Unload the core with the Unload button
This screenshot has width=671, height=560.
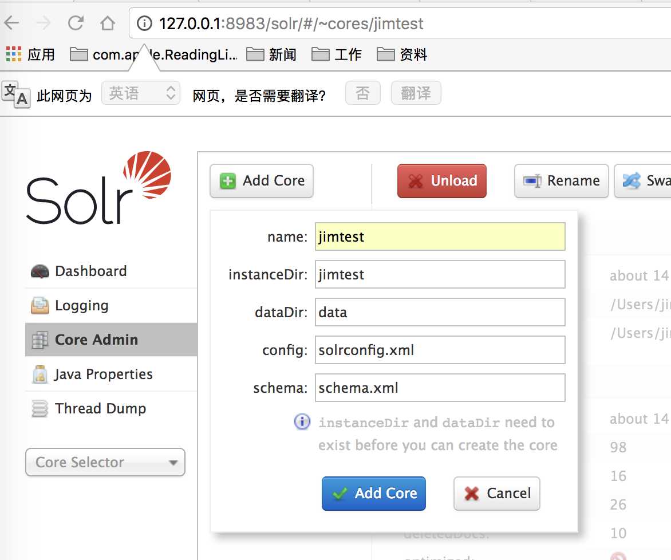pyautogui.click(x=442, y=181)
